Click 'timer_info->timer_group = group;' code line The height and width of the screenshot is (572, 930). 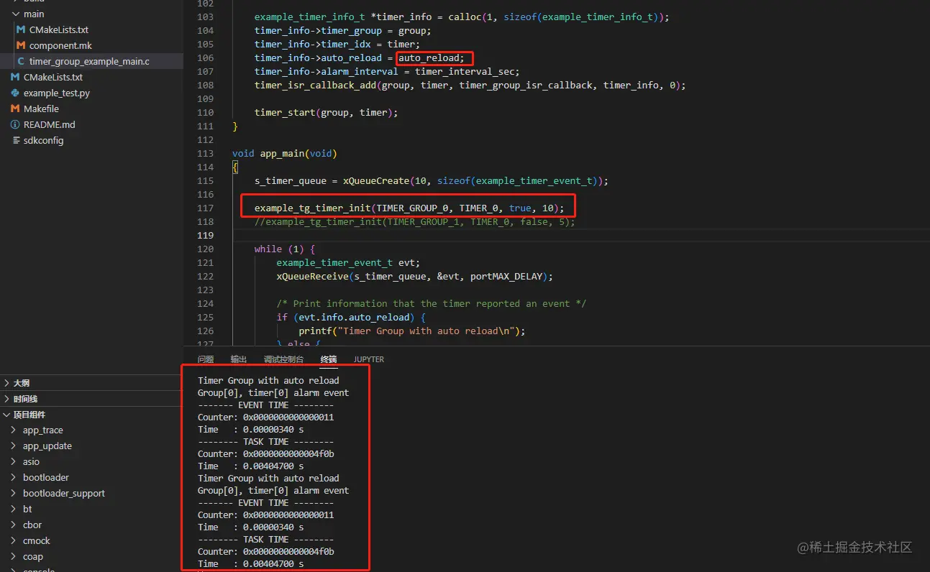343,31
